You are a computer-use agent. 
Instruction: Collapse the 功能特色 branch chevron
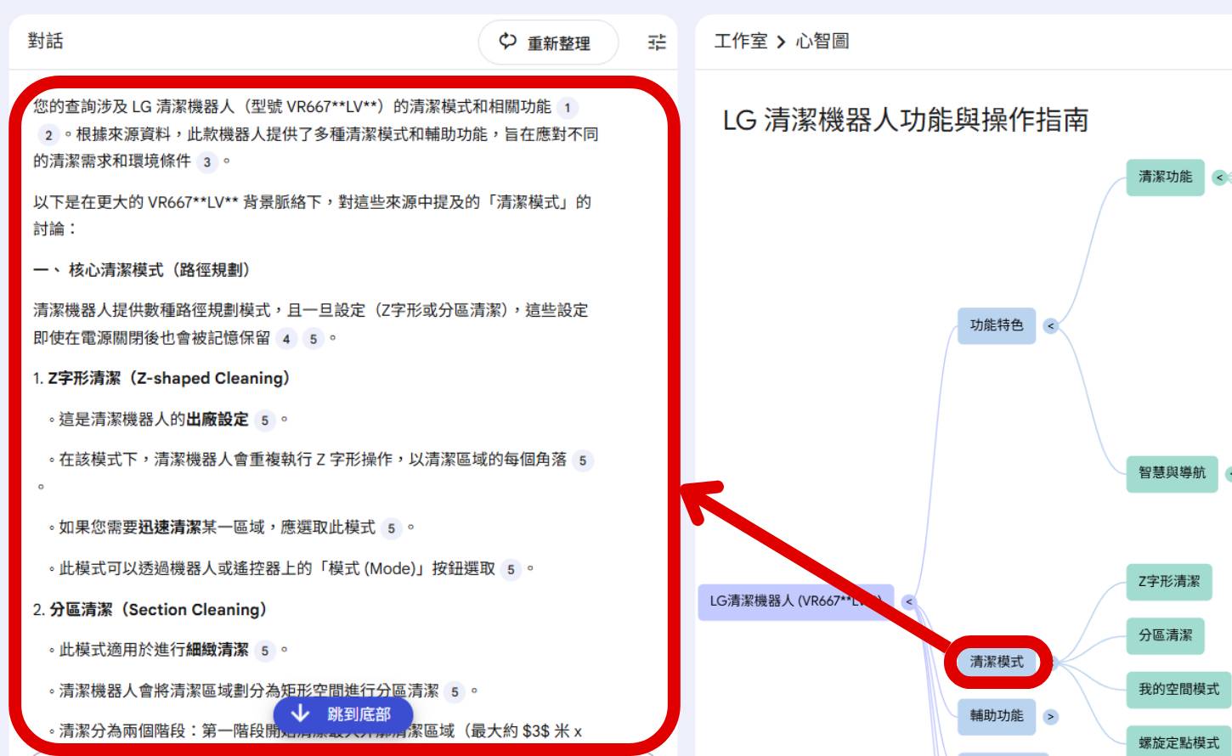point(1050,325)
